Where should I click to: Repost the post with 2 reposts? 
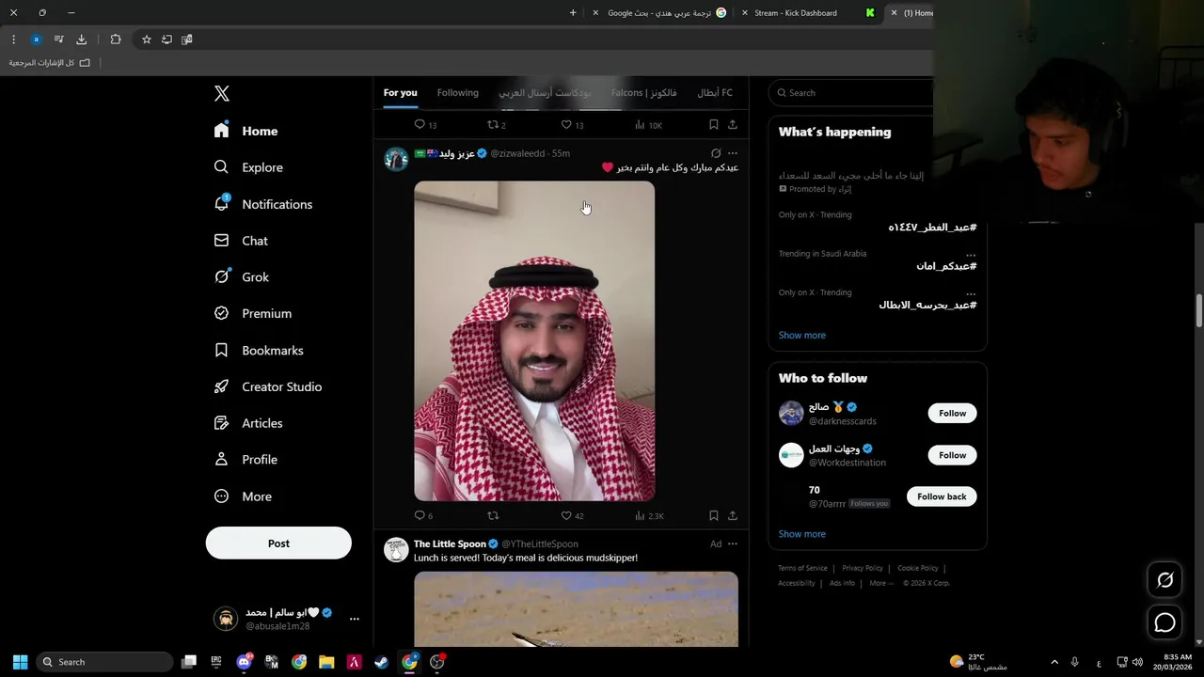(496, 124)
